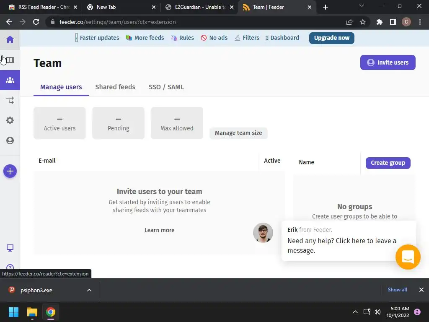
Task: Click More feeds in promo bar
Action: [x=145, y=38]
